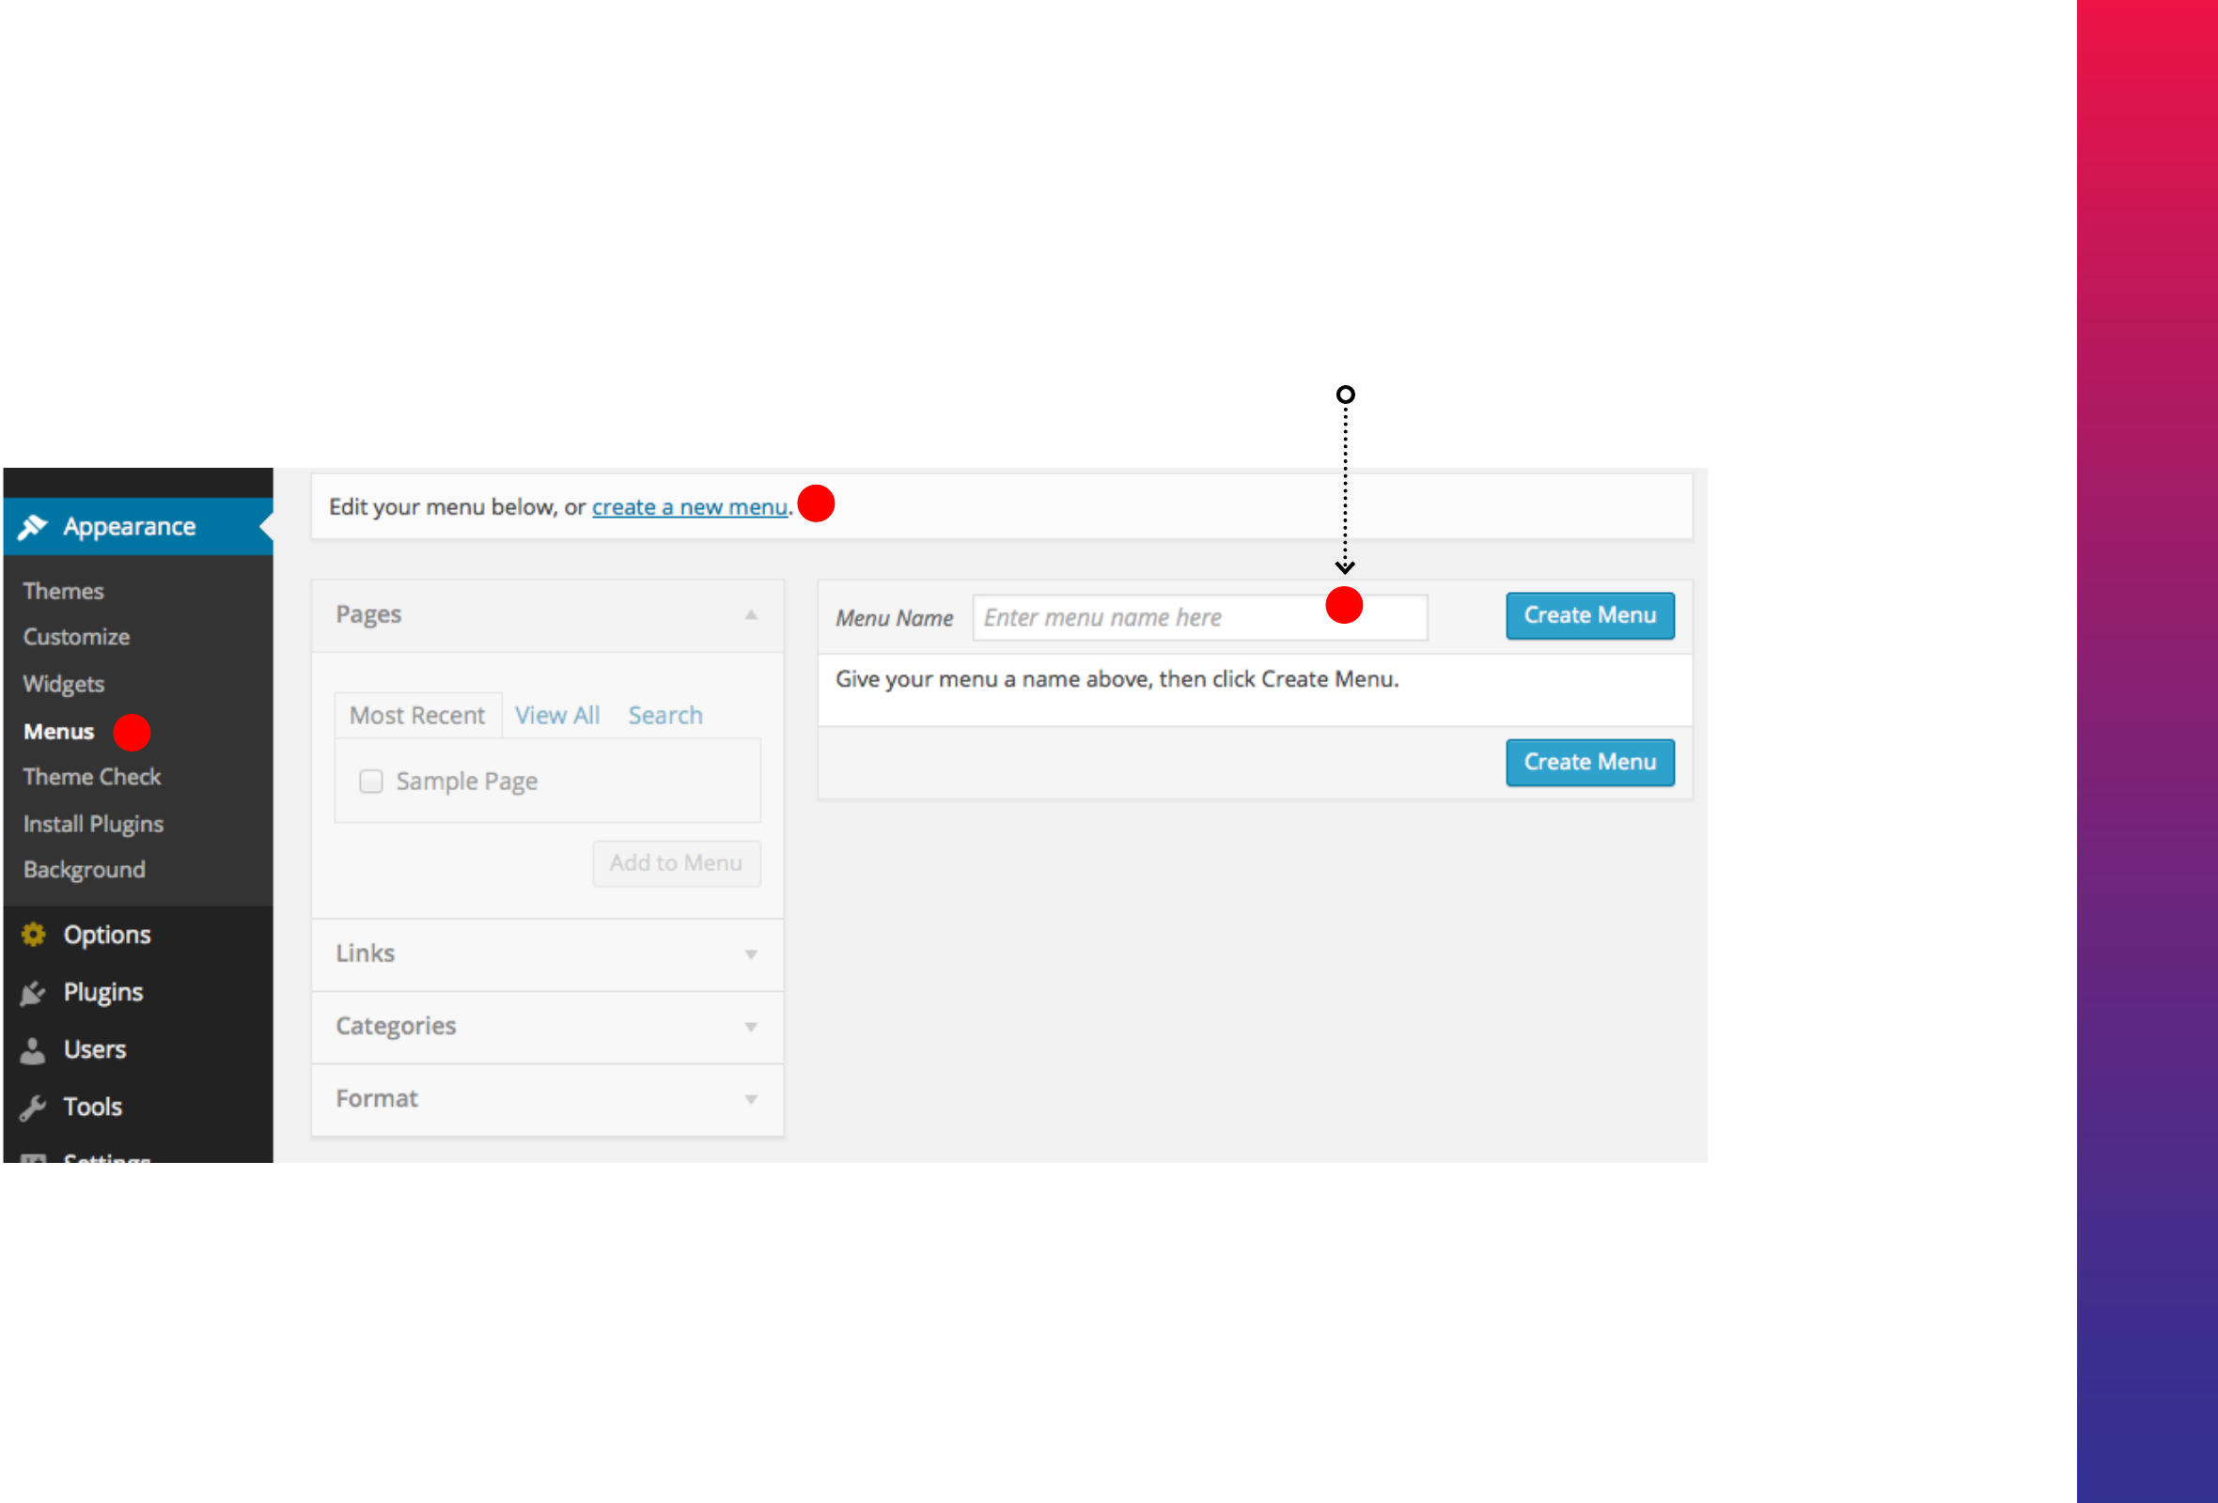The image size is (2218, 1503).
Task: Collapse the Pages panel arrow
Action: (x=751, y=615)
